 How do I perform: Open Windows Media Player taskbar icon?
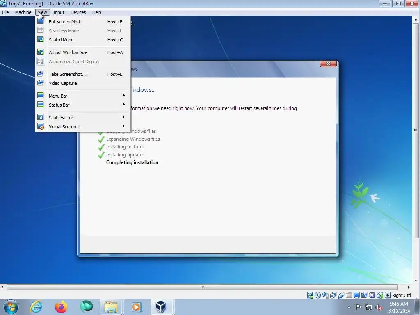coord(136,307)
